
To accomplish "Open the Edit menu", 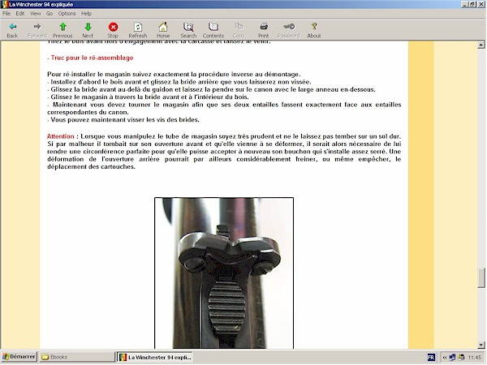I will pos(20,14).
